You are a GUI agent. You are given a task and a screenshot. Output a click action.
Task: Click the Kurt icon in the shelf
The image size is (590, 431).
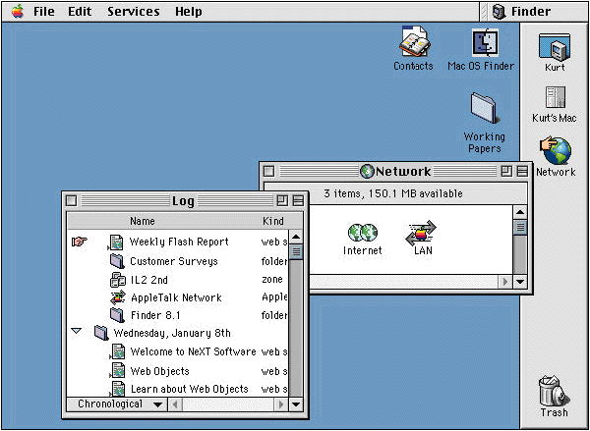555,47
